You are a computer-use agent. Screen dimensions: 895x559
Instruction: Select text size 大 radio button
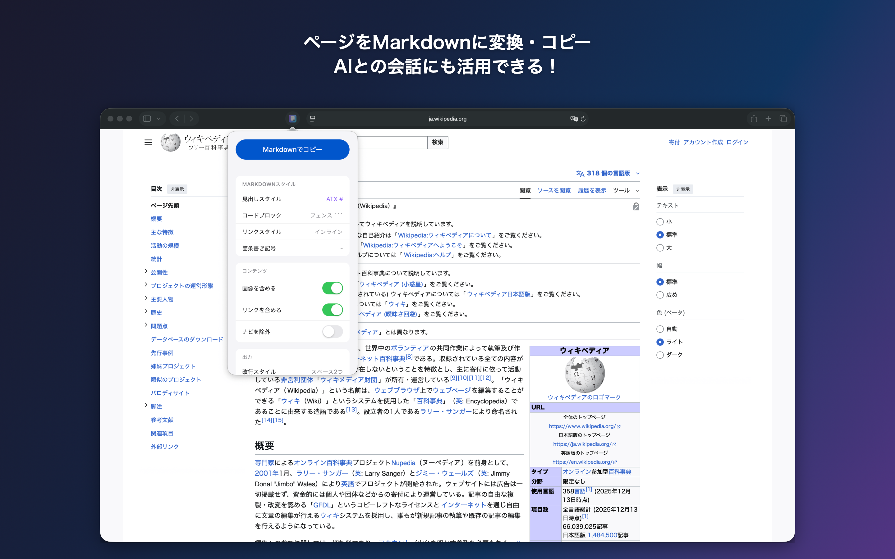point(660,248)
